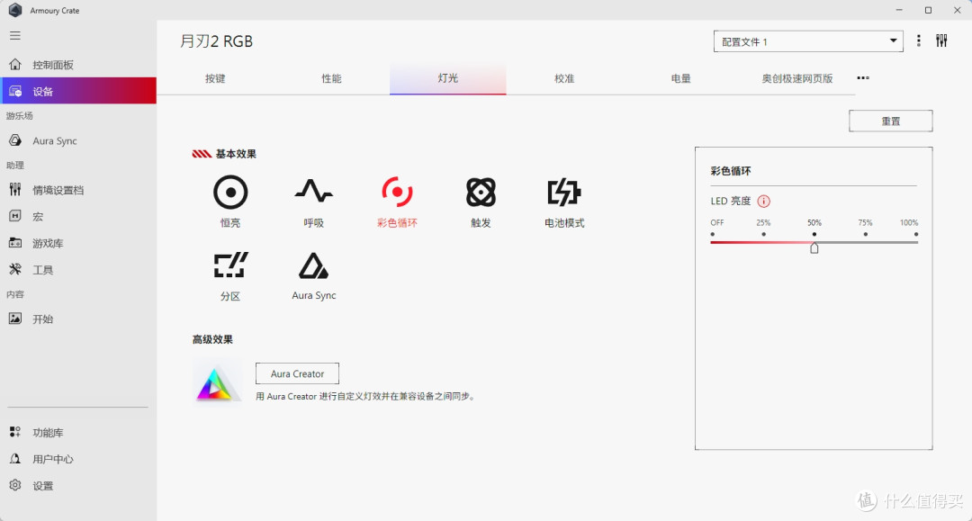Screen dimensions: 972x521
Task: Open the 配置文件 1 profile dropdown
Action: pos(808,41)
